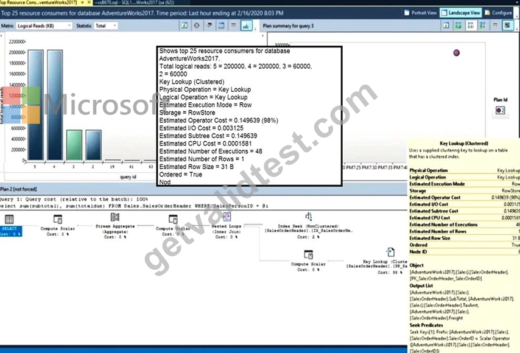This screenshot has height=353, width=520.
Task: Select the Top Resource Consumers tab
Action: (38, 2)
